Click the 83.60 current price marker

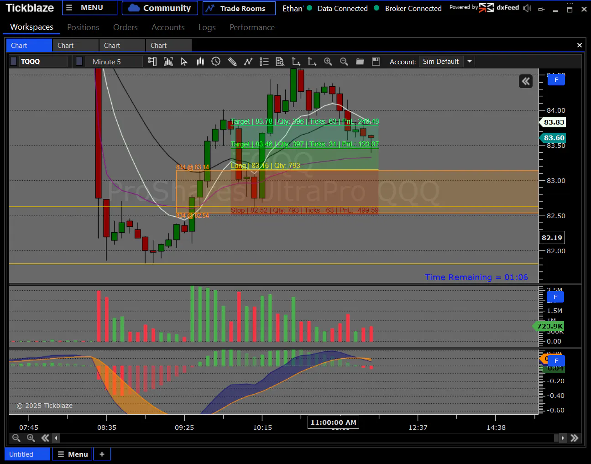pyautogui.click(x=554, y=138)
